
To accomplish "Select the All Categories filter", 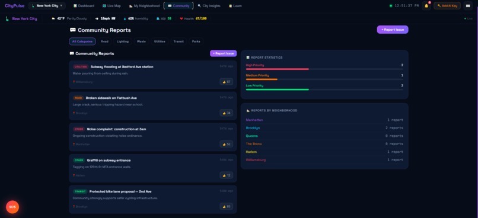I will click(x=82, y=41).
